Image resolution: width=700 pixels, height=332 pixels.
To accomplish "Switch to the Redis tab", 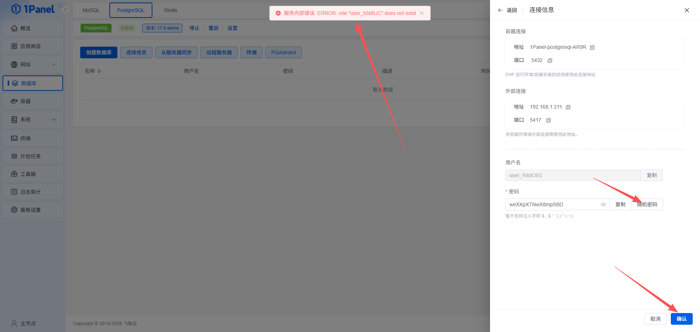I will point(171,10).
